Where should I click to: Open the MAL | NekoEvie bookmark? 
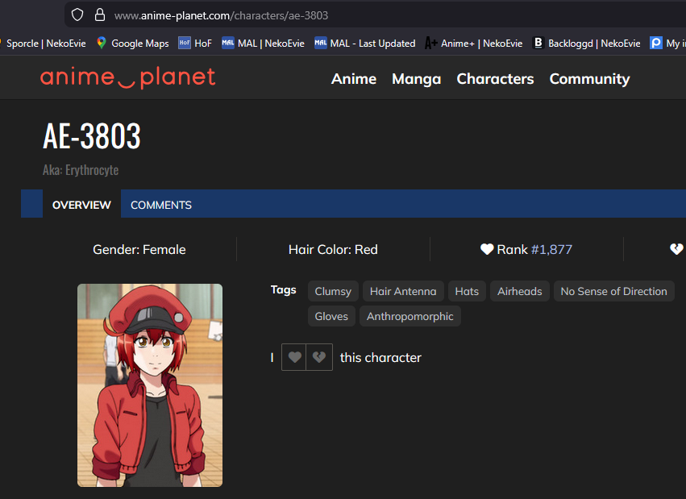[x=264, y=44]
